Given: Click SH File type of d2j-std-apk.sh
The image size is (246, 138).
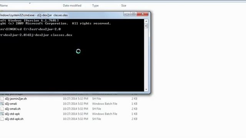Looking at the screenshot, I should pos(96,119).
